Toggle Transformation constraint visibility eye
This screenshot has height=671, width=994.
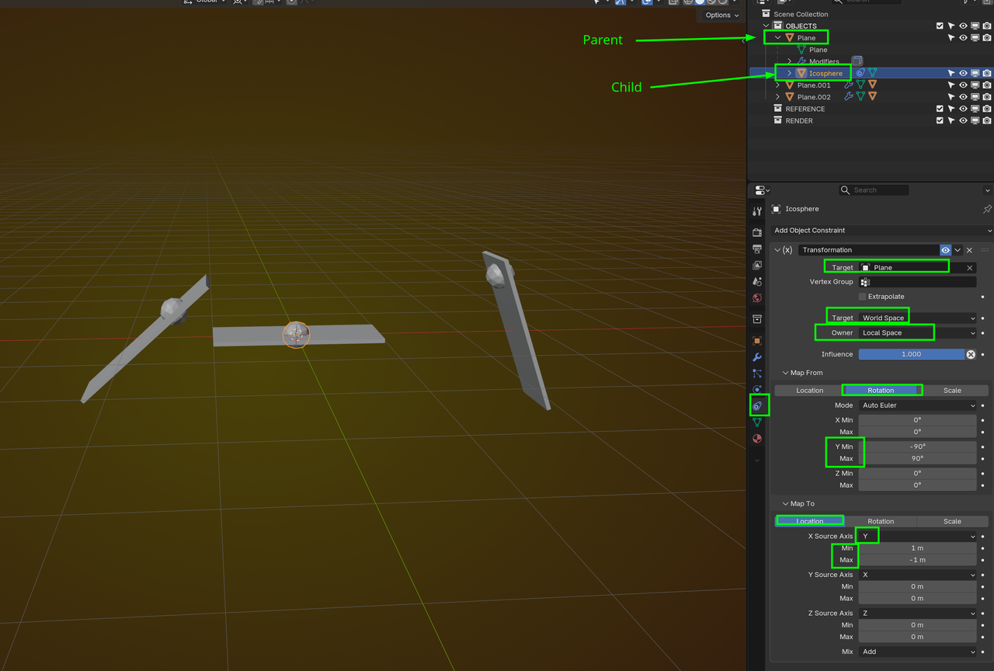point(945,250)
